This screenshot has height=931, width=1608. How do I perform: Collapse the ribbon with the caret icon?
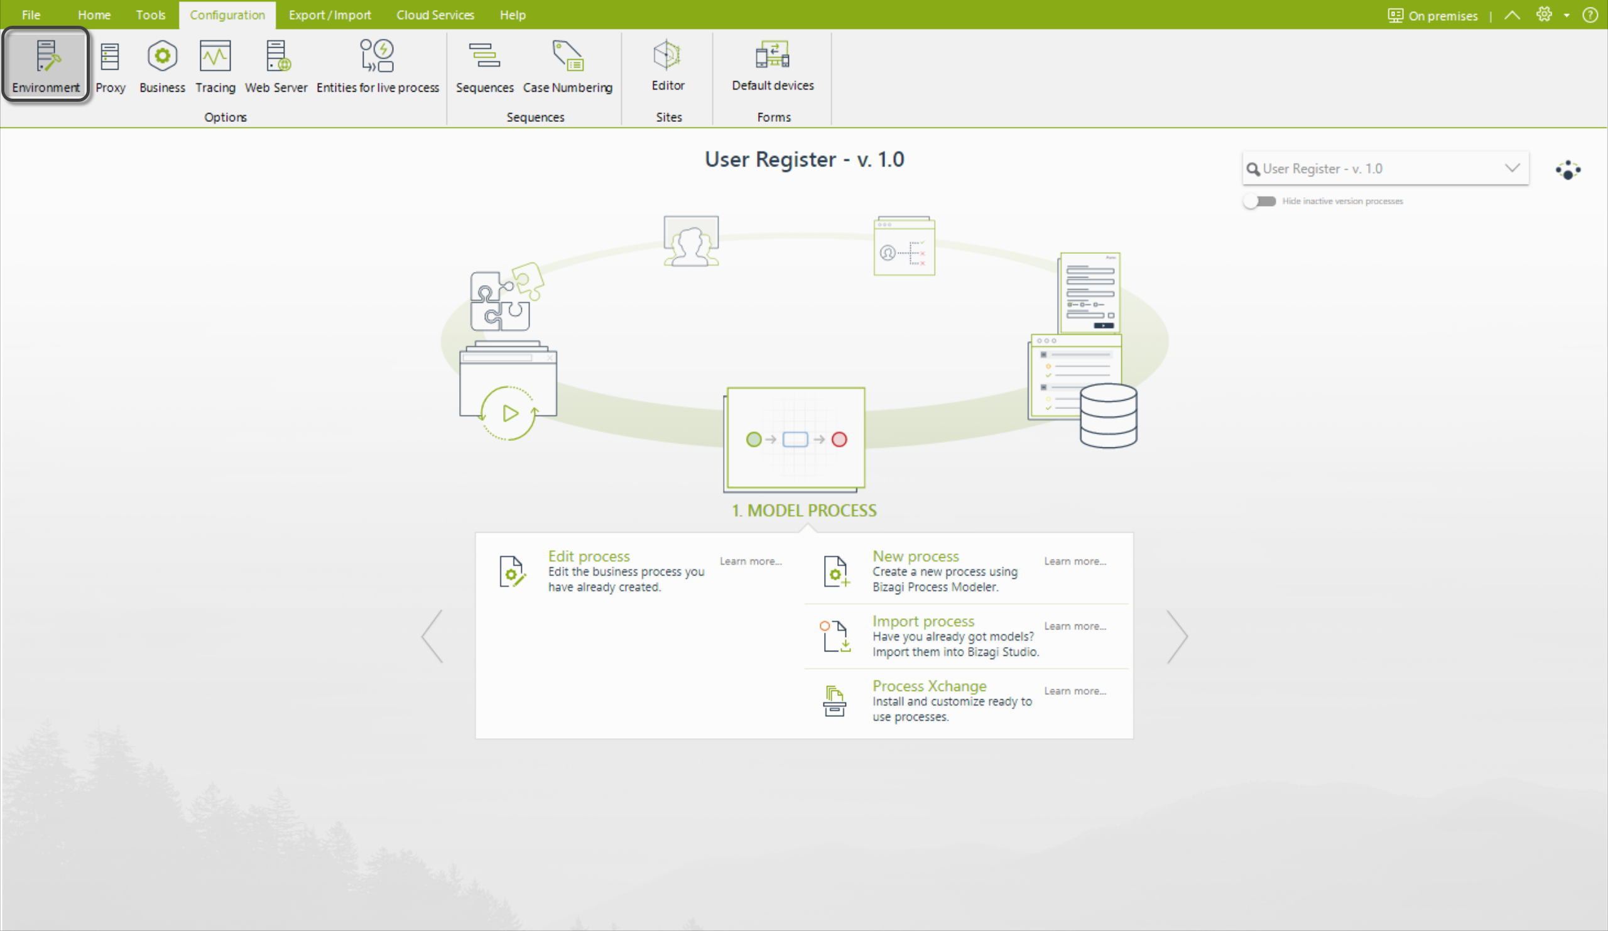[1513, 15]
